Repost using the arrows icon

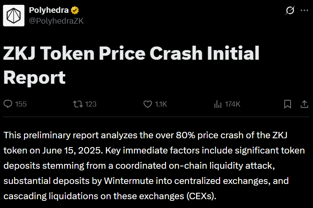[78, 104]
